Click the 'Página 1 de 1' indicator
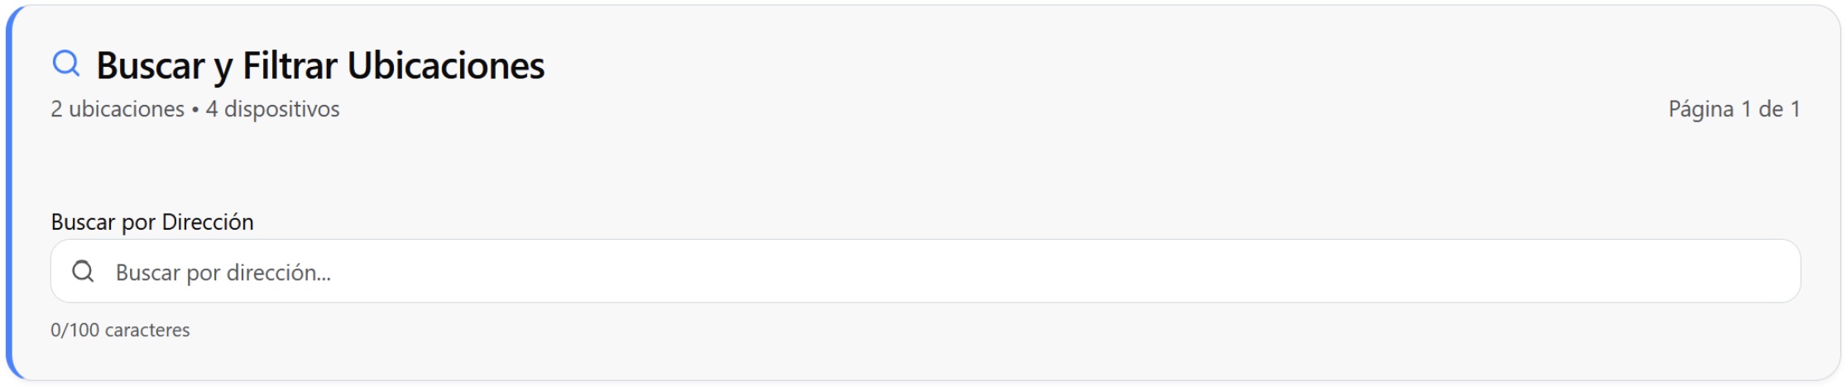Viewport: 1847px width, 390px height. (x=1734, y=109)
